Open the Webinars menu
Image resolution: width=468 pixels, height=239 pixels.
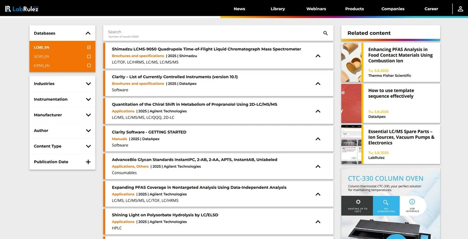point(316,9)
